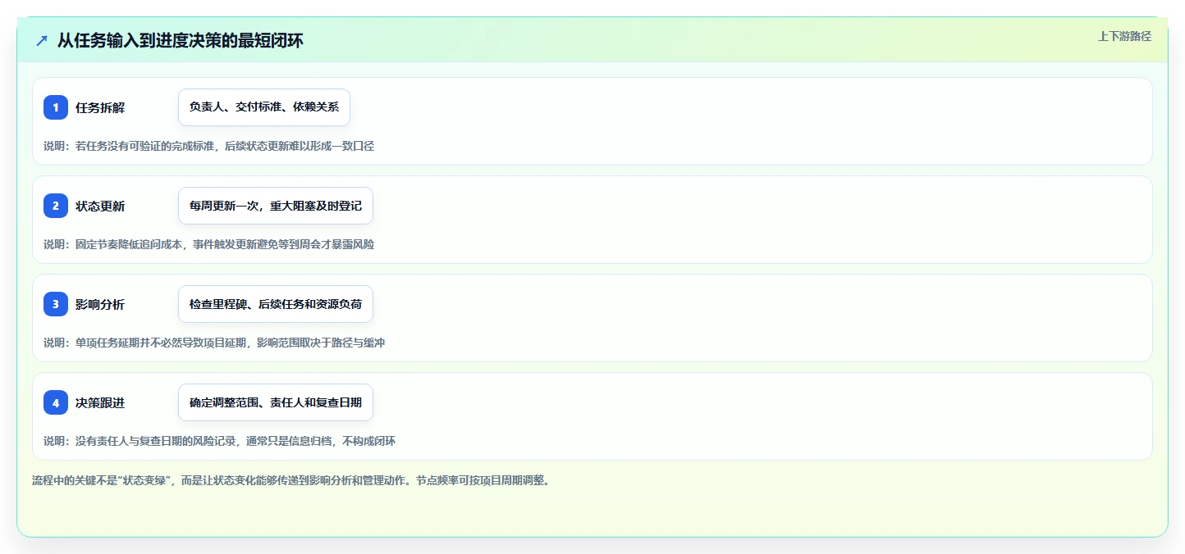Click the 上下游路径 label

click(x=1124, y=36)
